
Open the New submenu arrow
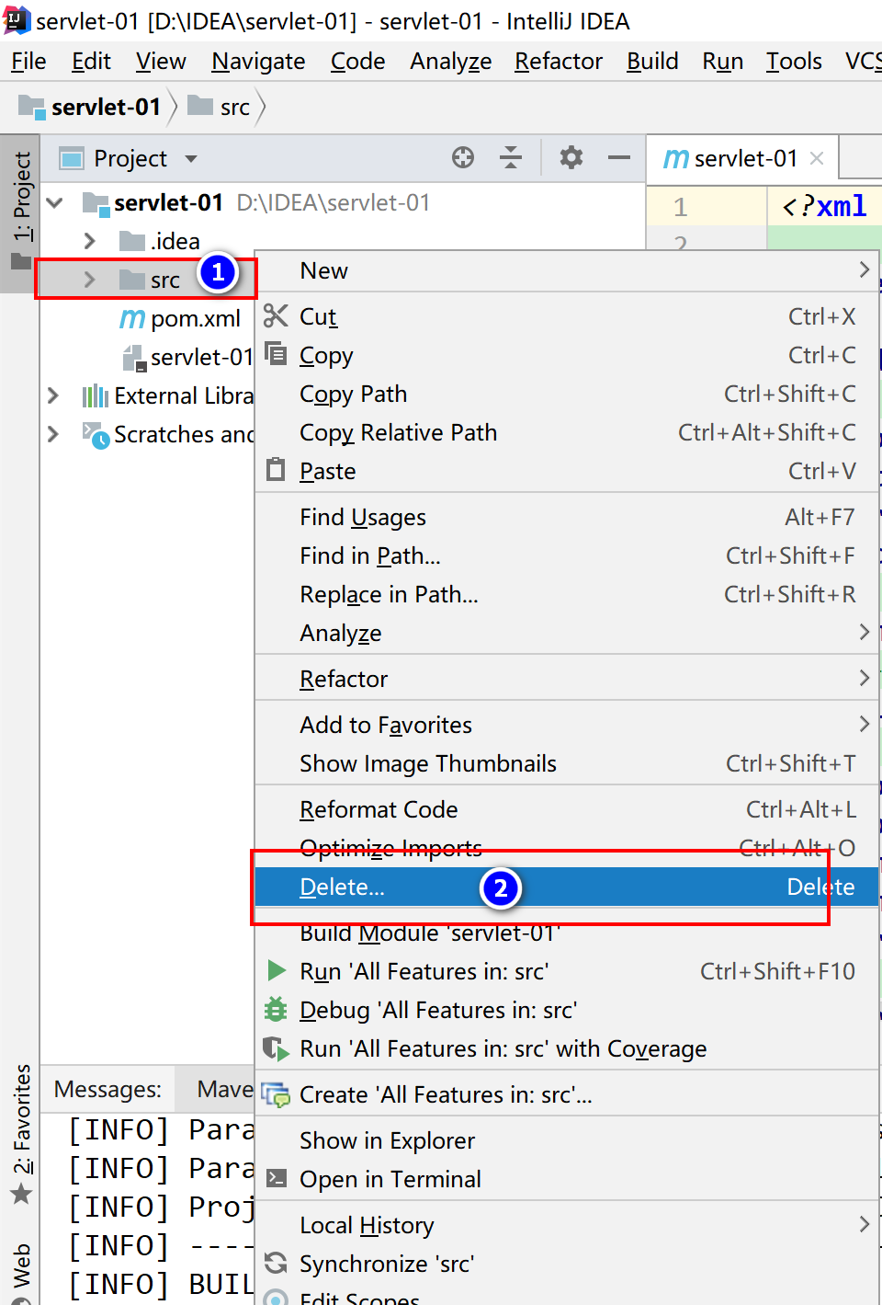[864, 269]
